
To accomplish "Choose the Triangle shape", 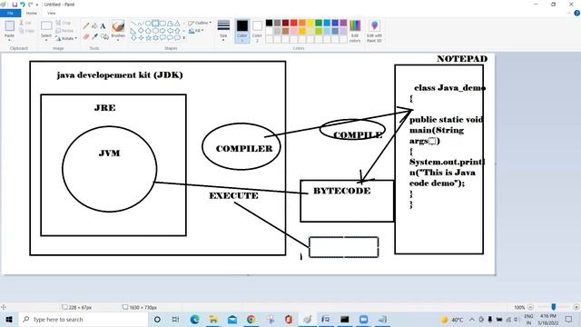I will click(x=177, y=24).
